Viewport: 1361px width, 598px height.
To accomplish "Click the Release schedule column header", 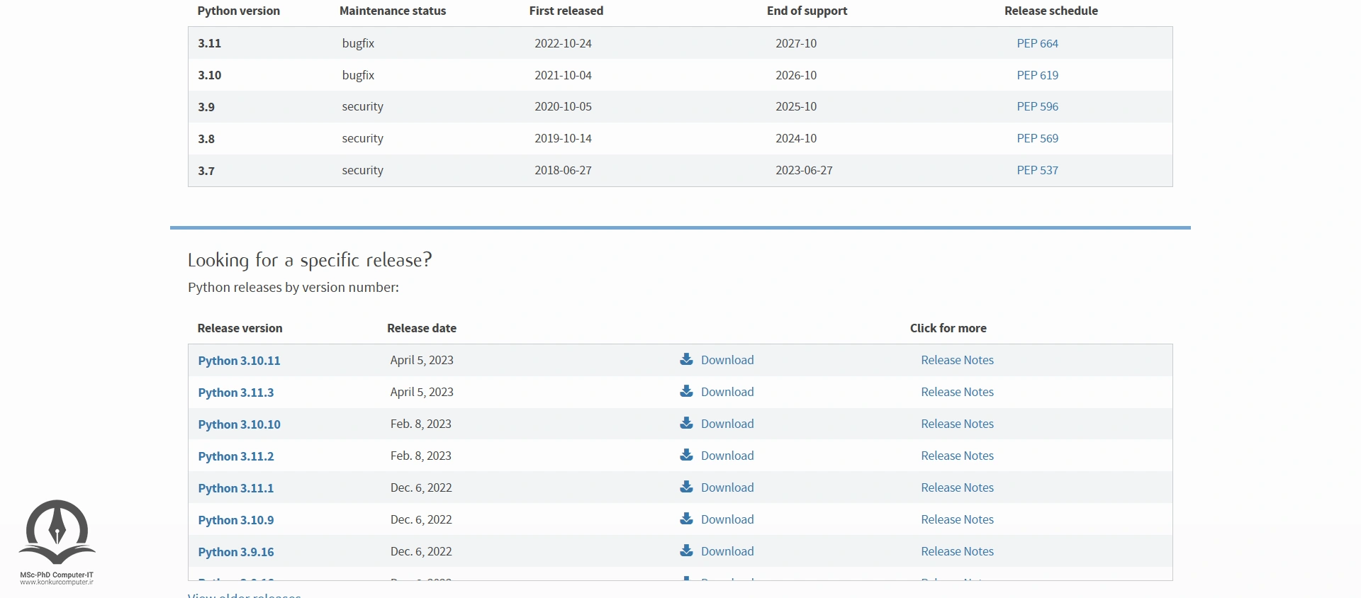I will [x=1051, y=11].
